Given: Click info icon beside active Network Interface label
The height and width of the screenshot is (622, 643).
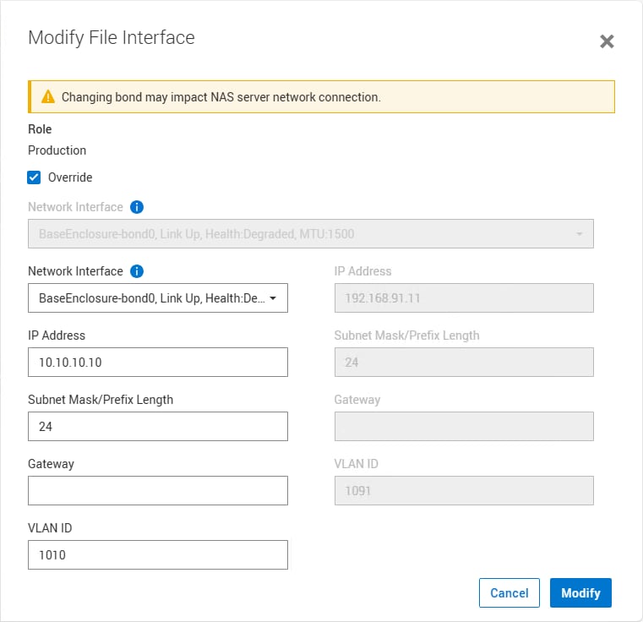Looking at the screenshot, I should pyautogui.click(x=137, y=271).
